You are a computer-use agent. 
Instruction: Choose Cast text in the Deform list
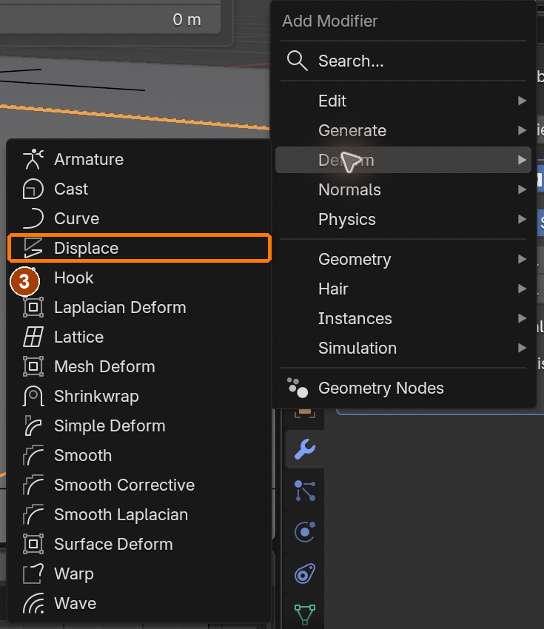[x=71, y=189]
